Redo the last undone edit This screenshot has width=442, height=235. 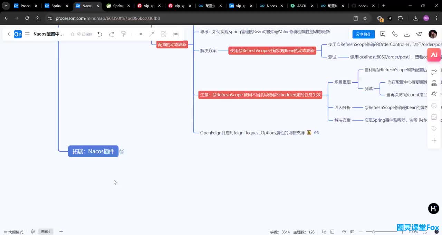coord(112,34)
